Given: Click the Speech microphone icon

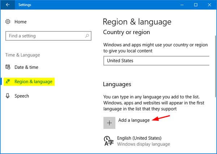Looking at the screenshot, I should pyautogui.click(x=8, y=96).
